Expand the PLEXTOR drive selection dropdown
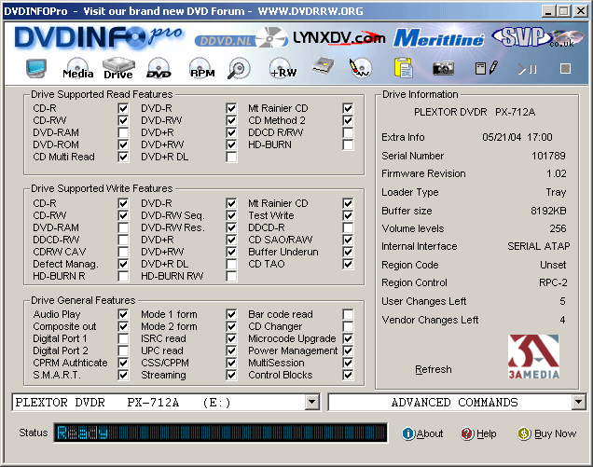593x467 pixels. [x=312, y=402]
